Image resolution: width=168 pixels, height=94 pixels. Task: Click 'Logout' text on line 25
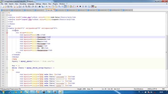[x=55, y=20]
